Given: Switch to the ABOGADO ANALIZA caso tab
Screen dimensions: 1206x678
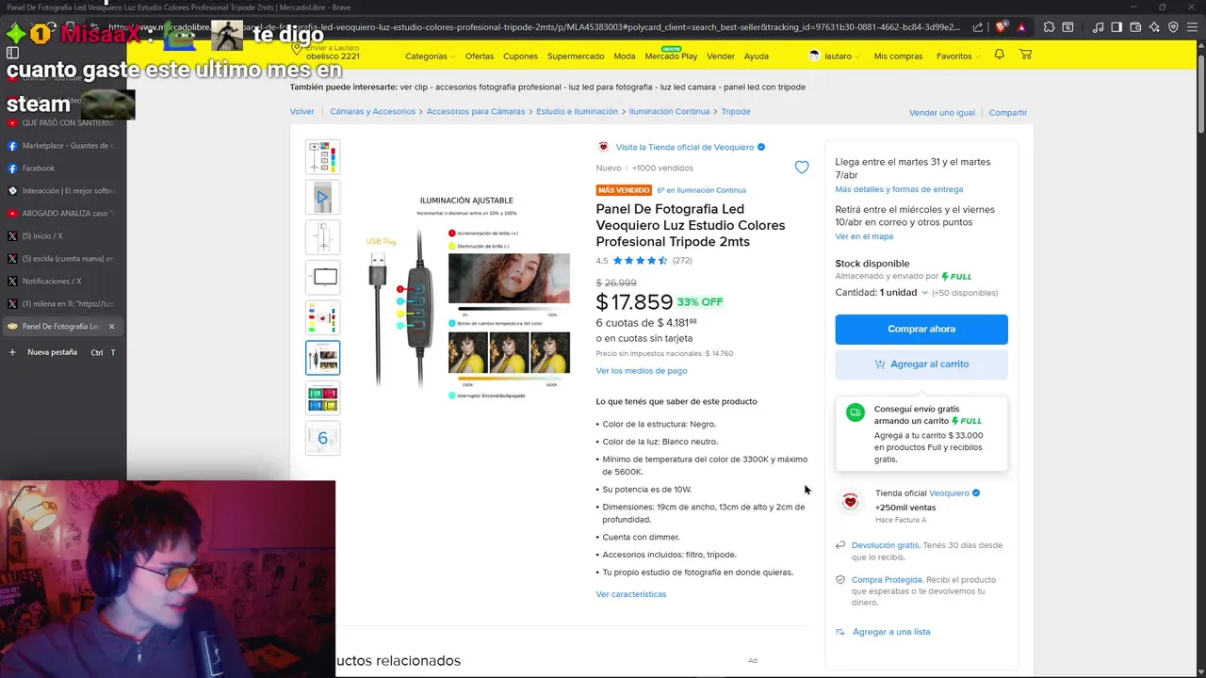Looking at the screenshot, I should [x=62, y=214].
